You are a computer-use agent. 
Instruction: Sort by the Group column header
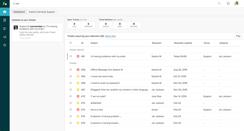click(207, 43)
